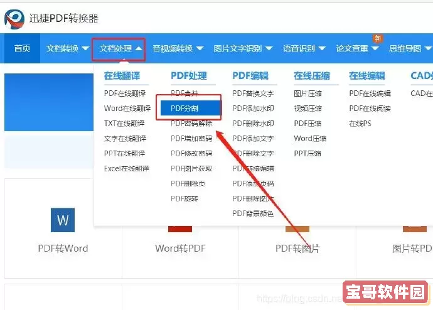433x310 pixels.
Task: Click the red Word转PDF card icon
Action: pos(180,229)
